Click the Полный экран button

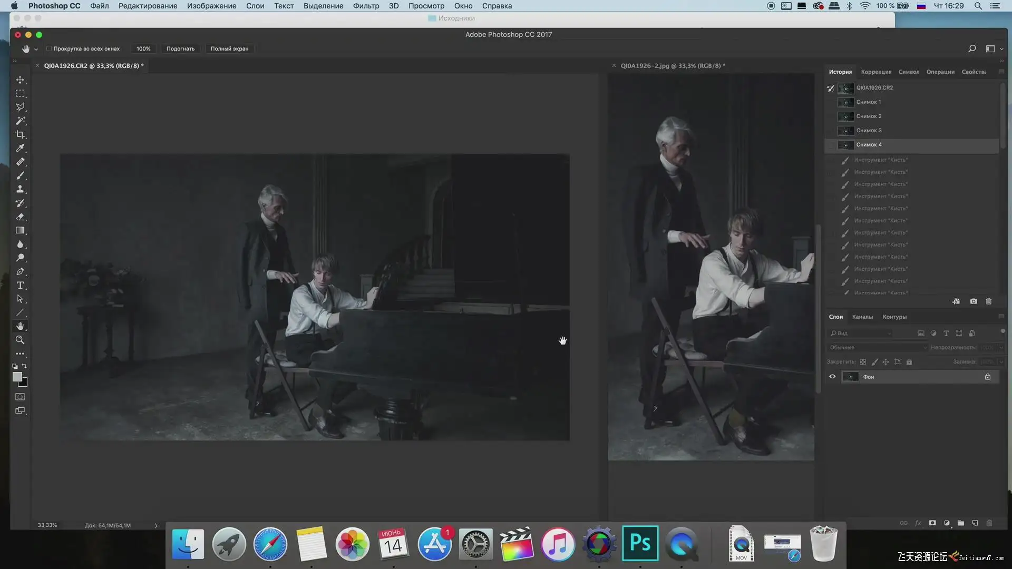pos(229,48)
